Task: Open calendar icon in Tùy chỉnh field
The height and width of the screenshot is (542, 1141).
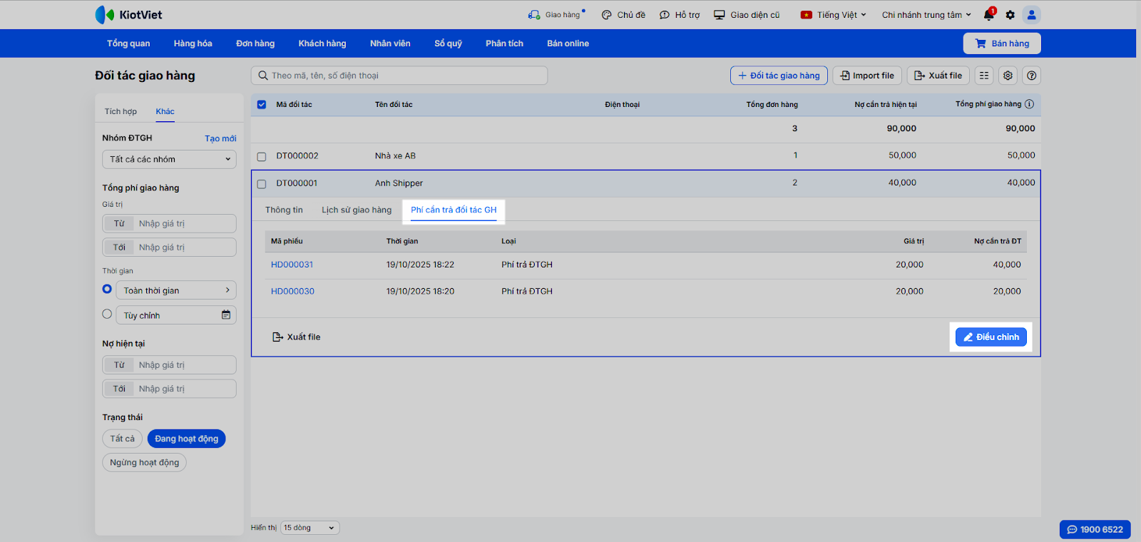Action: click(x=226, y=315)
